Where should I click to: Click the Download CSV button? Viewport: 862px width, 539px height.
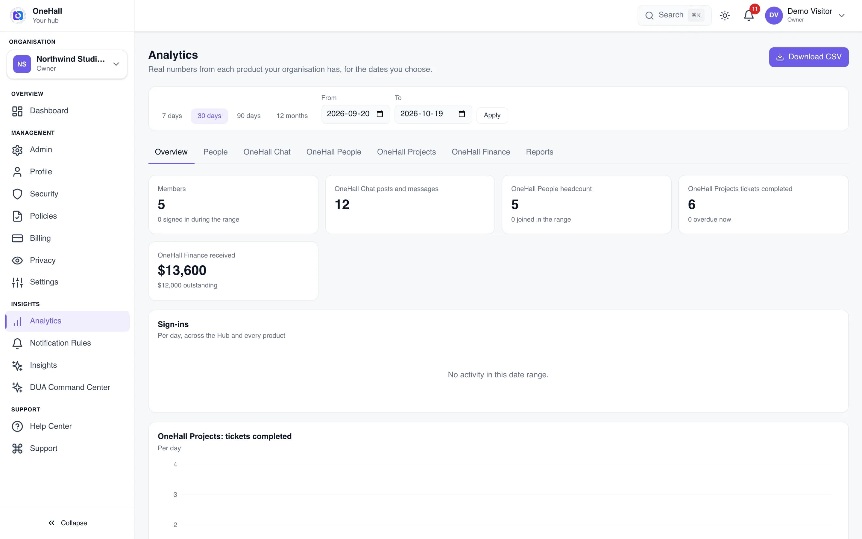808,57
